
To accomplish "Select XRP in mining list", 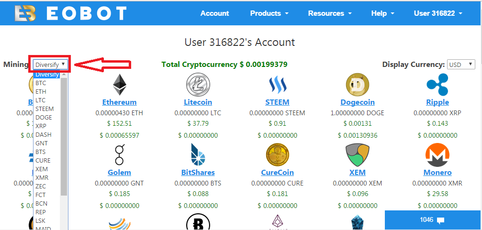I will click(47, 126).
